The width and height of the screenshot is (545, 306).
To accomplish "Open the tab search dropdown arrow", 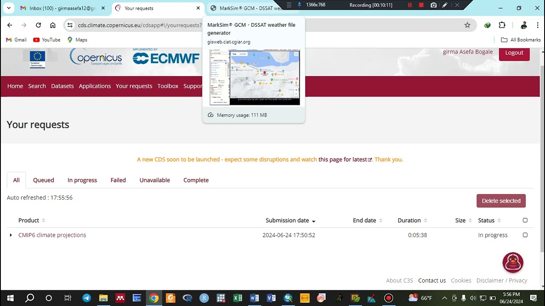I will (x=10, y=8).
